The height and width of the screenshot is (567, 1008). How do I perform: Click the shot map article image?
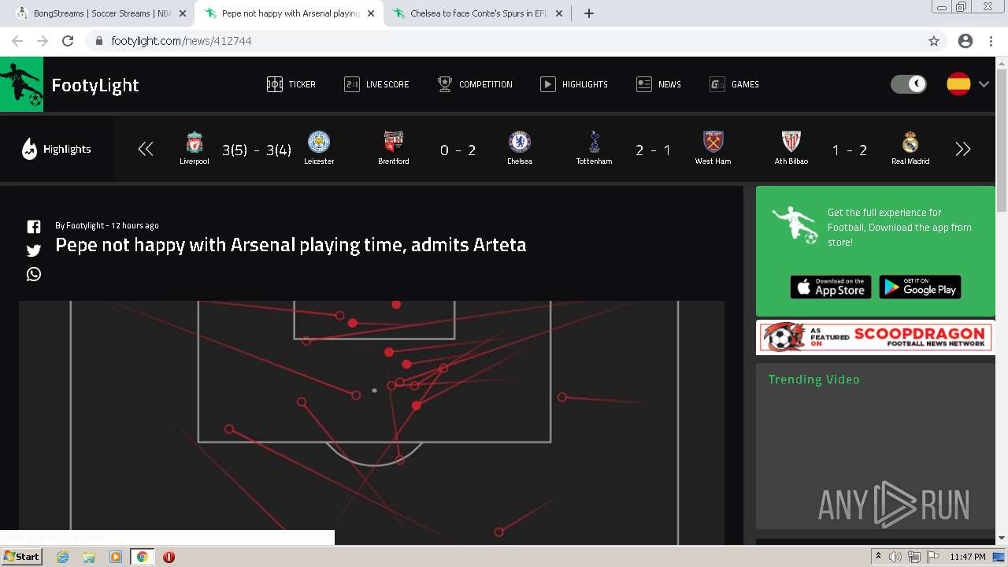coord(372,422)
